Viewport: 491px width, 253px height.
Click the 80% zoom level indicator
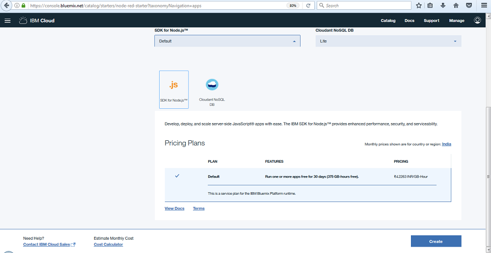point(293,5)
